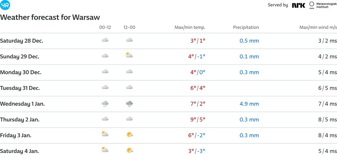Screen dimensions: 337x159
Task: Select the Thursday 2 Jan. day label
Action: [x=20, y=119]
